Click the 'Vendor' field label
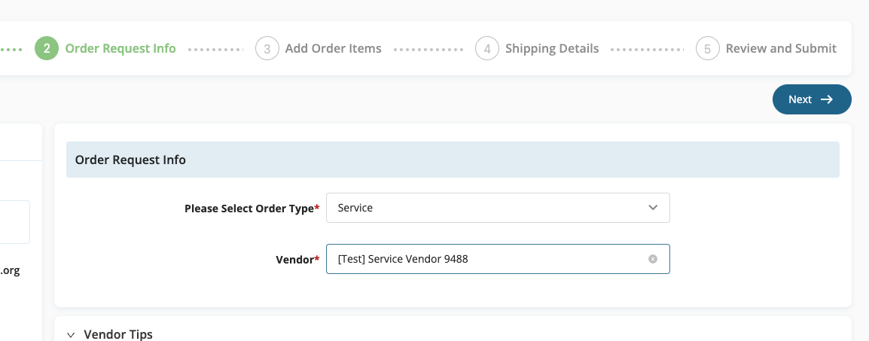Viewport: 869px width, 341px height. pos(297,259)
